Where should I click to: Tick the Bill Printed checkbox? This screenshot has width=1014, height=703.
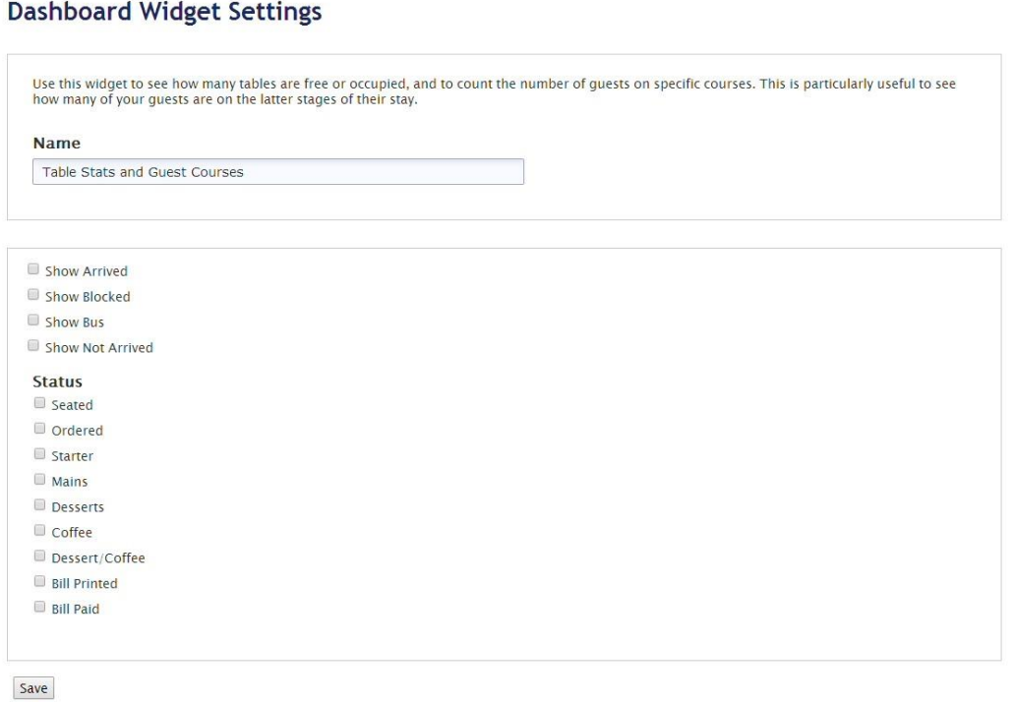[x=39, y=582]
